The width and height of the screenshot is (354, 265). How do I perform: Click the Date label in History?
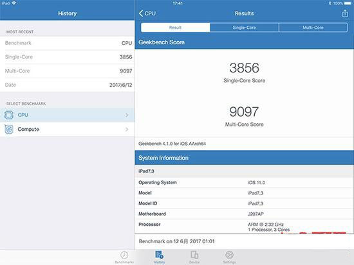[10, 85]
